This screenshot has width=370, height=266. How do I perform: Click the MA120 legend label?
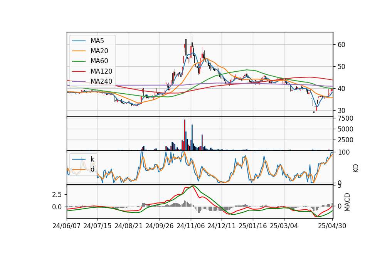point(101,71)
